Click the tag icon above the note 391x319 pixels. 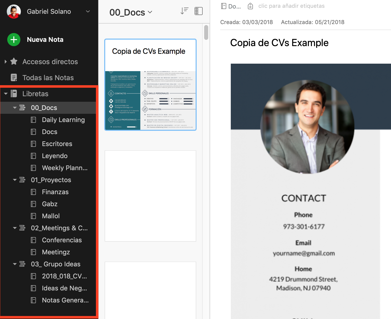click(250, 6)
